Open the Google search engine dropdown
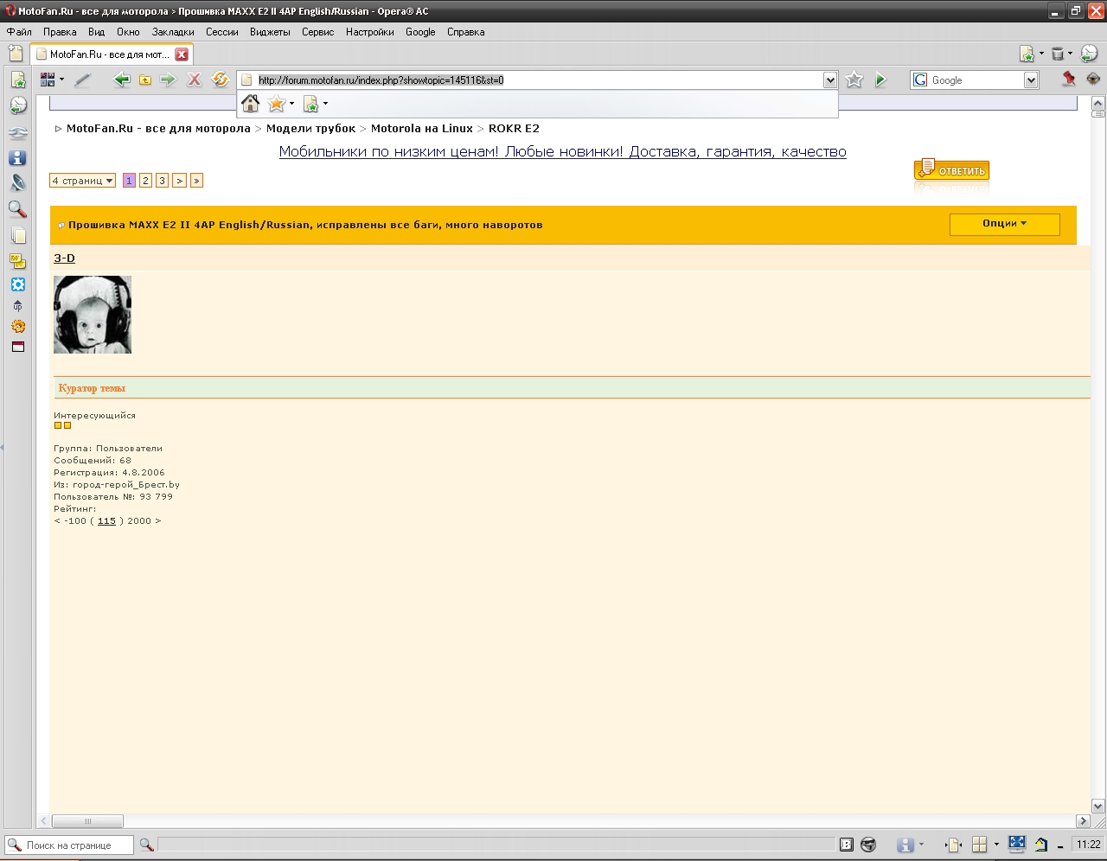 pyautogui.click(x=1031, y=80)
